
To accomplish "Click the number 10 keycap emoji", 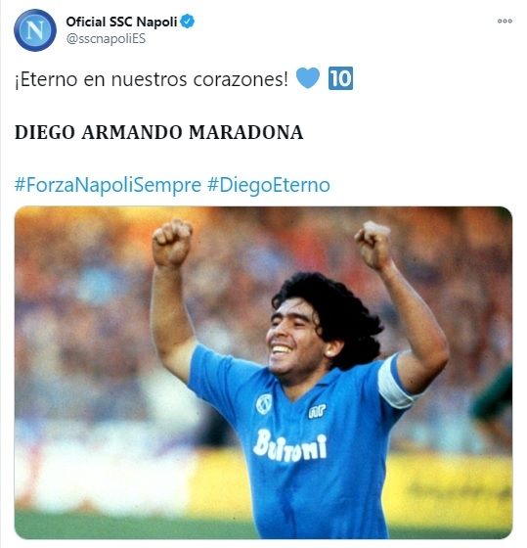I will 340,78.
